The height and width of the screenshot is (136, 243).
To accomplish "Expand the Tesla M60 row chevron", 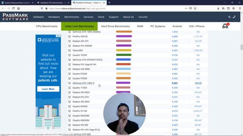I will point(69,50).
